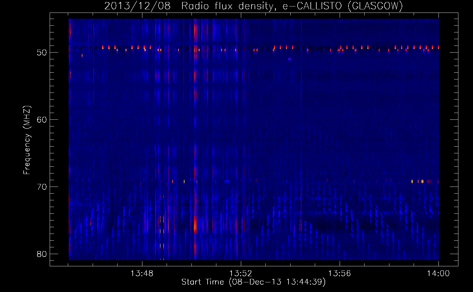Click the 13:52 time tick label

coord(241,274)
